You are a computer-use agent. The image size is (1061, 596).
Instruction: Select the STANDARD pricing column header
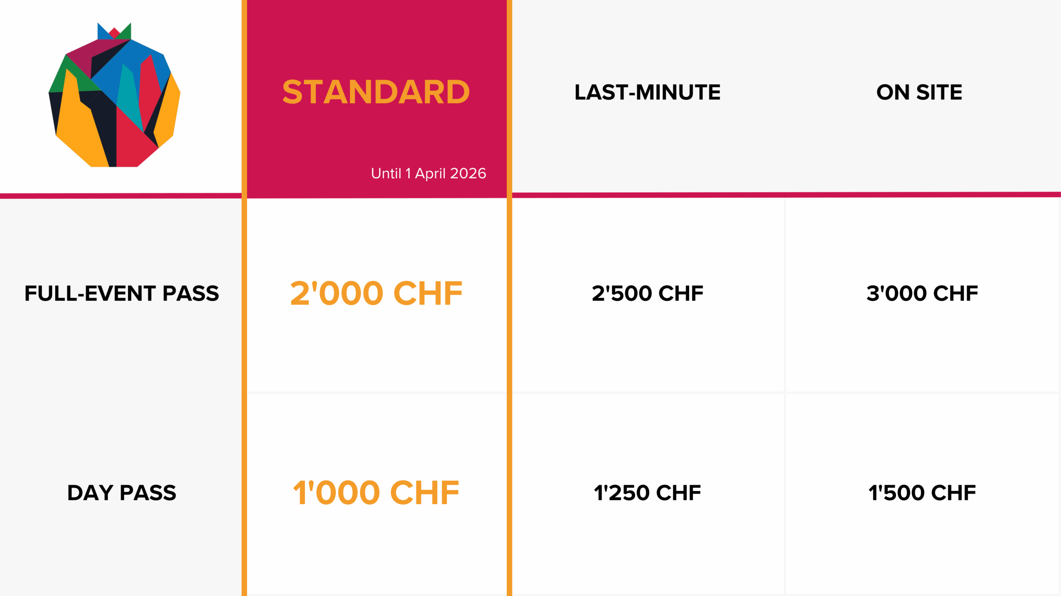[376, 92]
